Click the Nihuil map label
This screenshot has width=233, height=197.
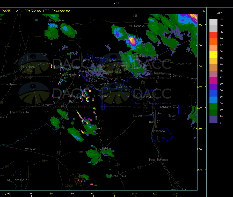click(x=61, y=118)
